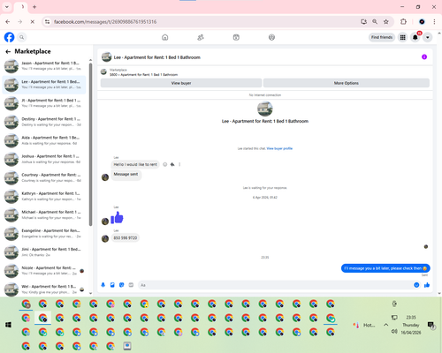442x353 pixels.
Task: Open the Joshua apartment conversation
Action: (44, 159)
